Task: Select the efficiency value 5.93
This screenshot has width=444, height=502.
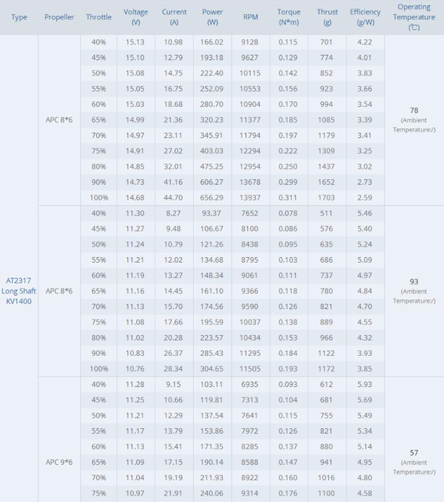Action: tap(365, 384)
